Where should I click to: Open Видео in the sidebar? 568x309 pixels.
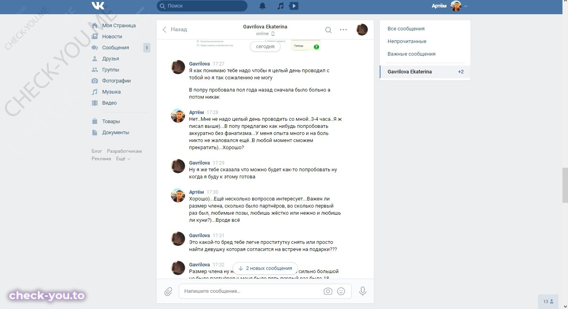point(109,103)
